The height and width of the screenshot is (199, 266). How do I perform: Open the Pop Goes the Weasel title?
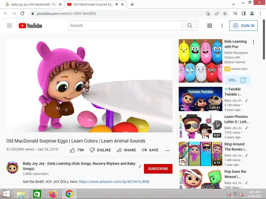pos(235,174)
